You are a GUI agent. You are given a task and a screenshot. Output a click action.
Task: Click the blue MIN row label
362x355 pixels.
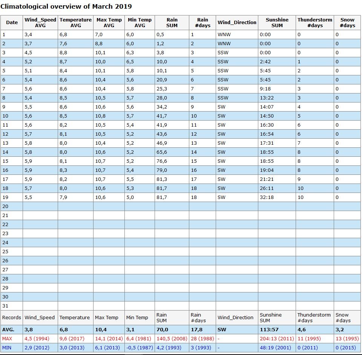(x=7, y=347)
